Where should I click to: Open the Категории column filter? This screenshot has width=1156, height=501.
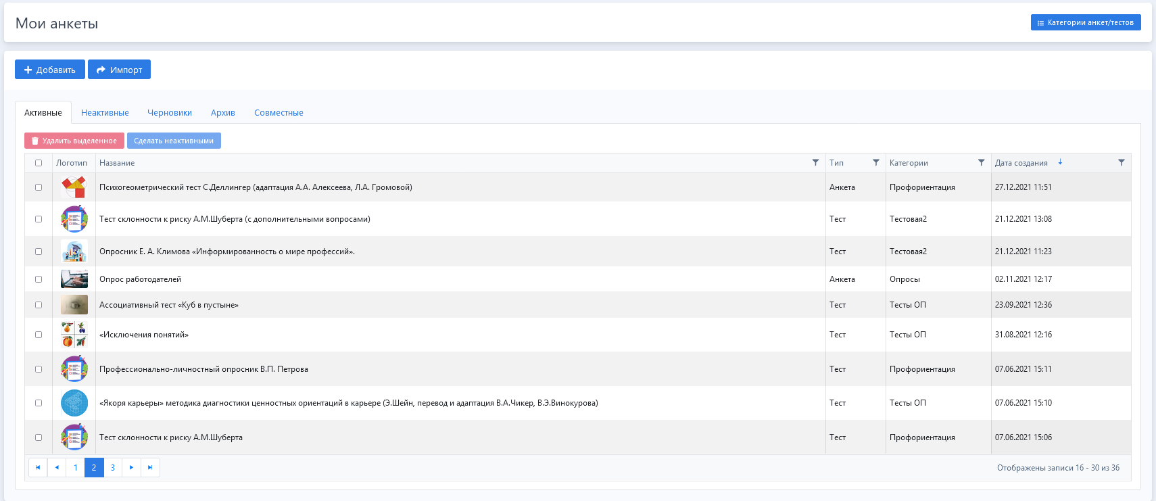pos(982,163)
